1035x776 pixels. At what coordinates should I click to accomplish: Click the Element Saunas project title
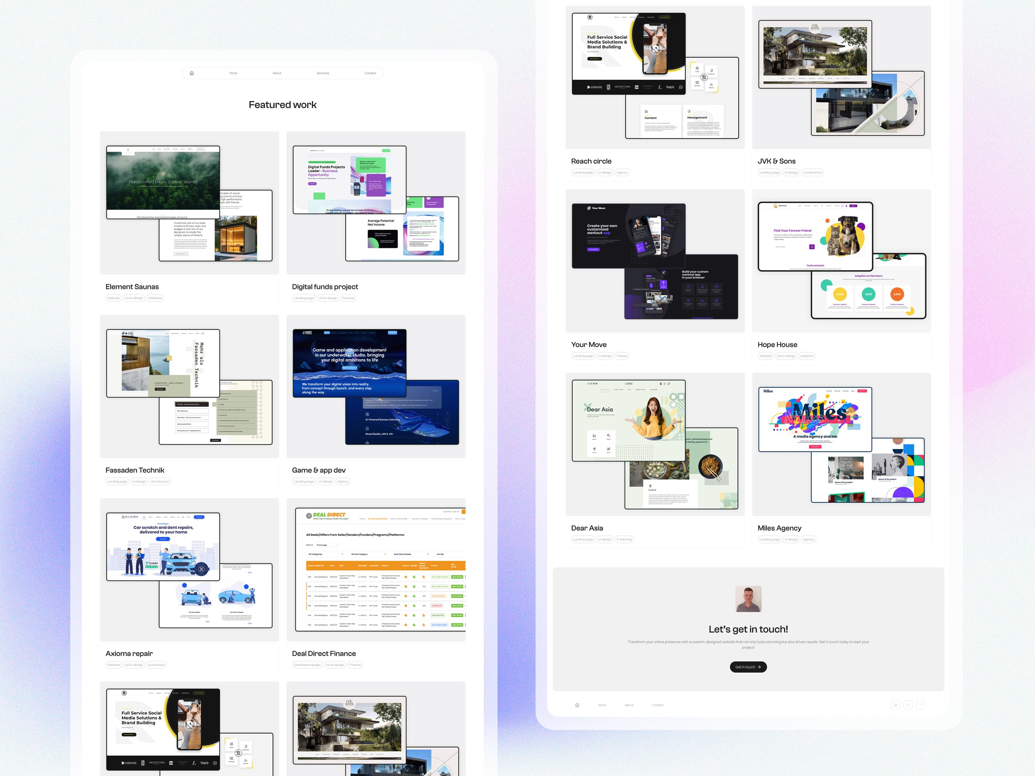[132, 287]
